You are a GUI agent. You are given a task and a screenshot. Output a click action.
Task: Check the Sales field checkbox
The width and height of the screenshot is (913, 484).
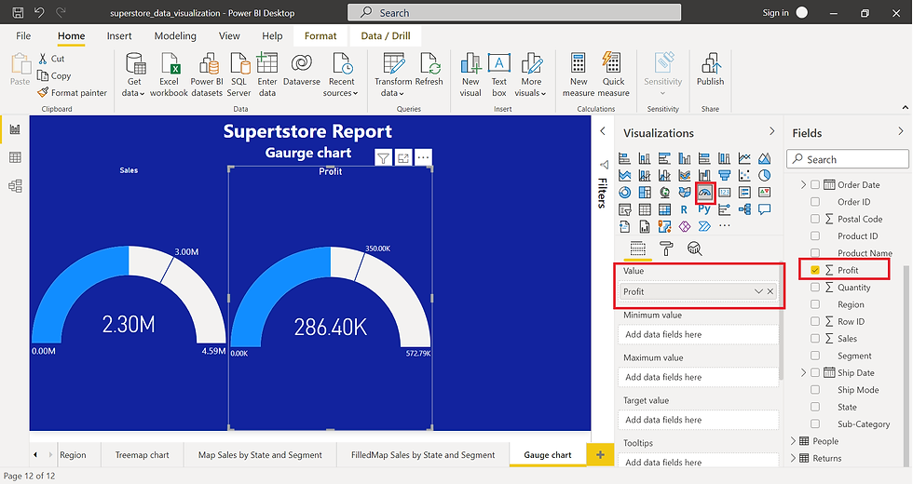click(815, 339)
